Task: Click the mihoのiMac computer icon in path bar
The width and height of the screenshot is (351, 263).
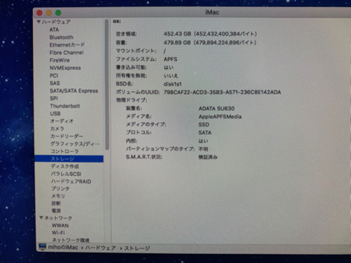Action: click(x=43, y=247)
